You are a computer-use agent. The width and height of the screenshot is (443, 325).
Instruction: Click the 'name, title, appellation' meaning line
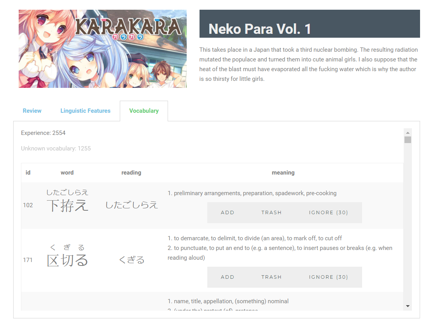pyautogui.click(x=228, y=301)
